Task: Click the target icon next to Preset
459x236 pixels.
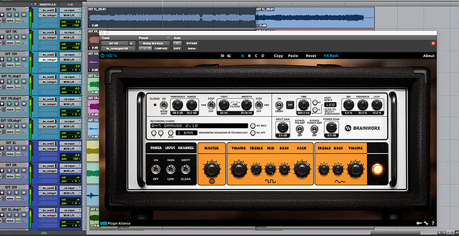Action: point(168,38)
